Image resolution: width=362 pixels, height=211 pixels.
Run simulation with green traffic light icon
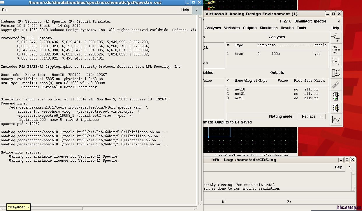[x=336, y=96]
